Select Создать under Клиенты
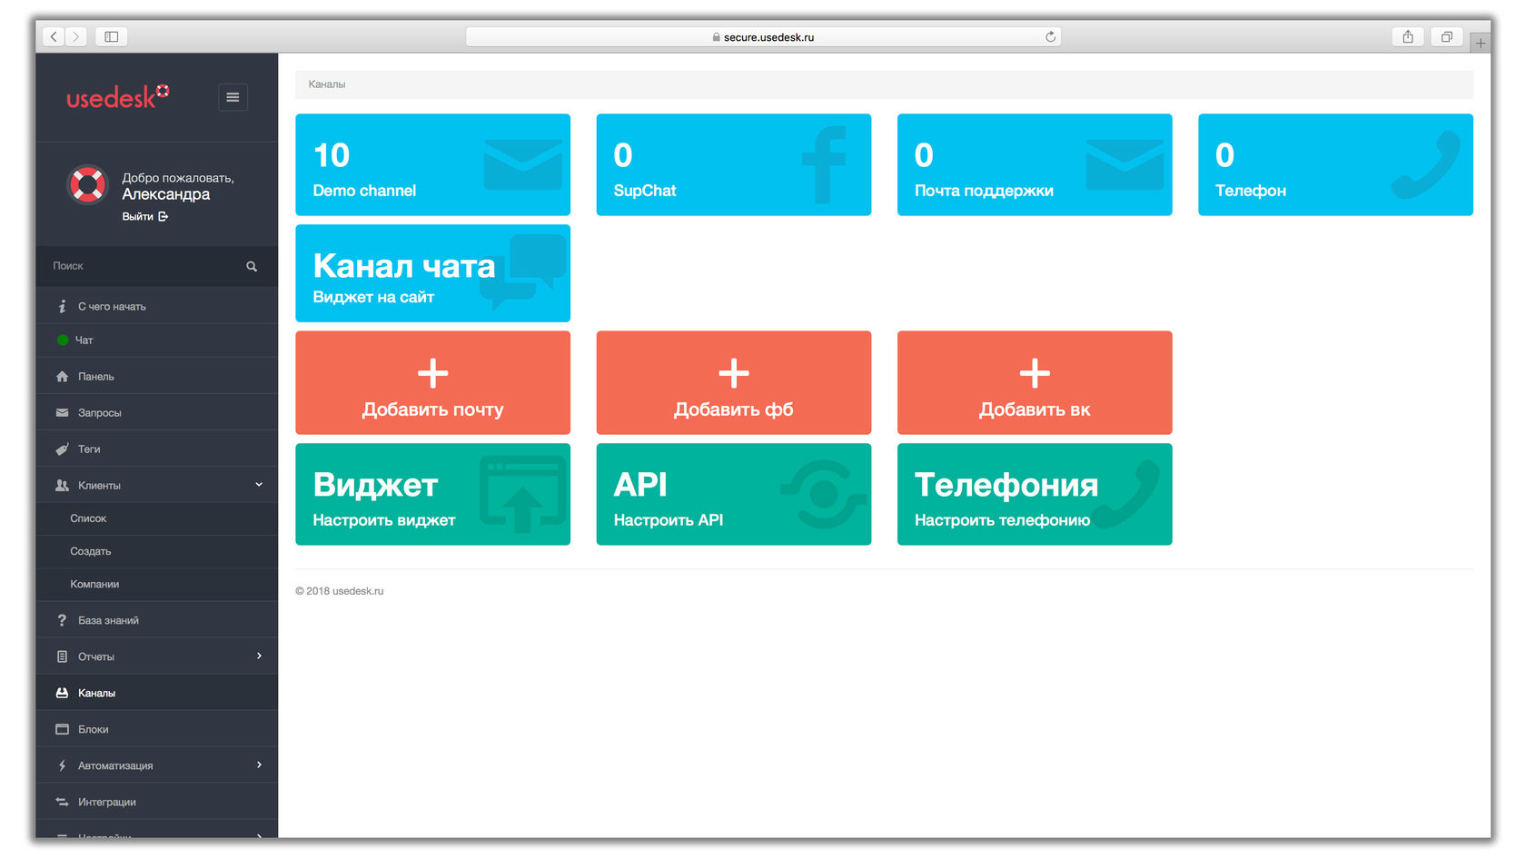Viewport: 1526px width, 858px height. [157, 551]
